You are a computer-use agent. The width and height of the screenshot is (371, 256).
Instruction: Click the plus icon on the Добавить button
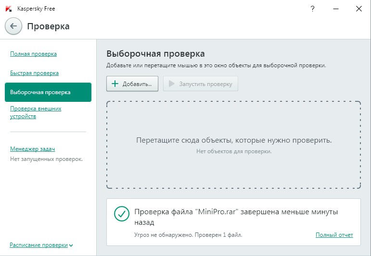pos(115,84)
